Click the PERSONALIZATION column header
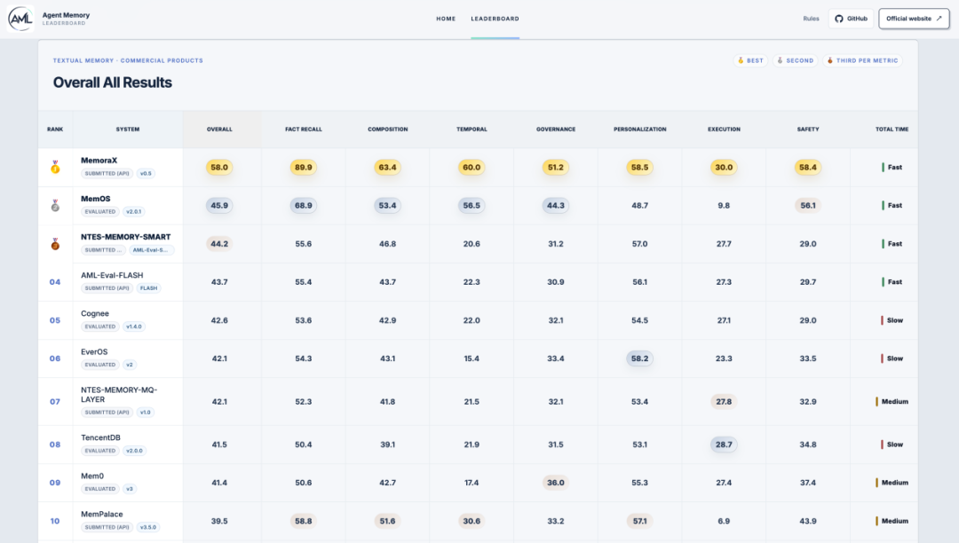Image resolution: width=959 pixels, height=543 pixels. tap(639, 130)
